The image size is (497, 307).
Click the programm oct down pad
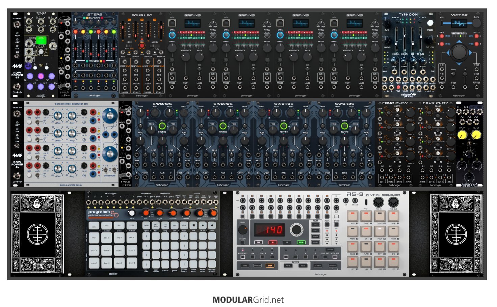(156, 226)
